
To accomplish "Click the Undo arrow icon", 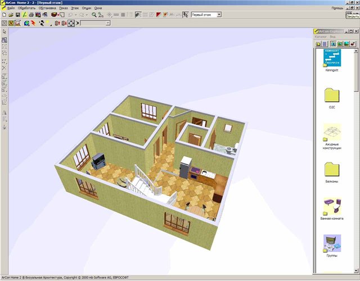I will pos(70,15).
